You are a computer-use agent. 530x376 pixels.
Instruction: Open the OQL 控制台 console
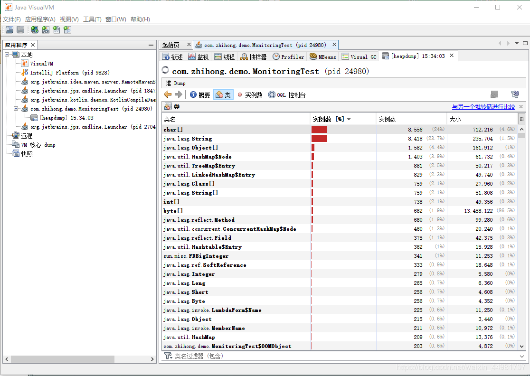(x=287, y=95)
